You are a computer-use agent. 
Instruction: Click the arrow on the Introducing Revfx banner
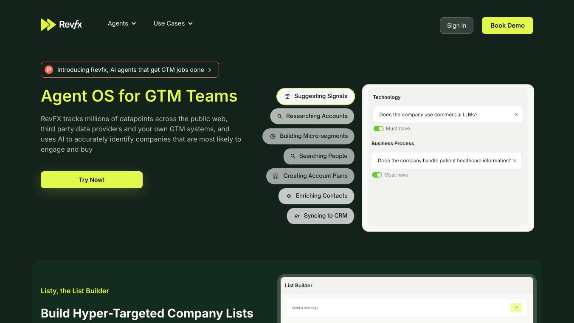pyautogui.click(x=210, y=70)
